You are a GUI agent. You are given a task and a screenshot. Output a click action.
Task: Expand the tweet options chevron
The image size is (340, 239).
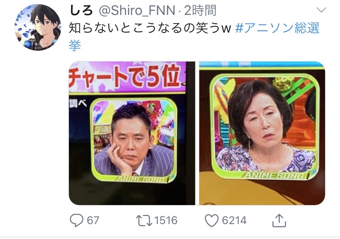(x=321, y=10)
